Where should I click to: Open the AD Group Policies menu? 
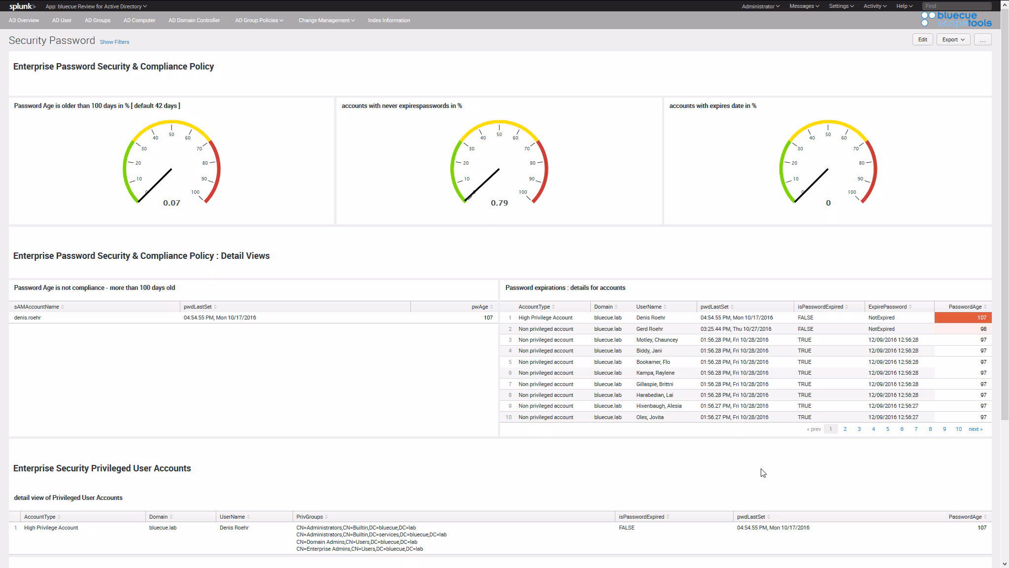[x=259, y=20]
